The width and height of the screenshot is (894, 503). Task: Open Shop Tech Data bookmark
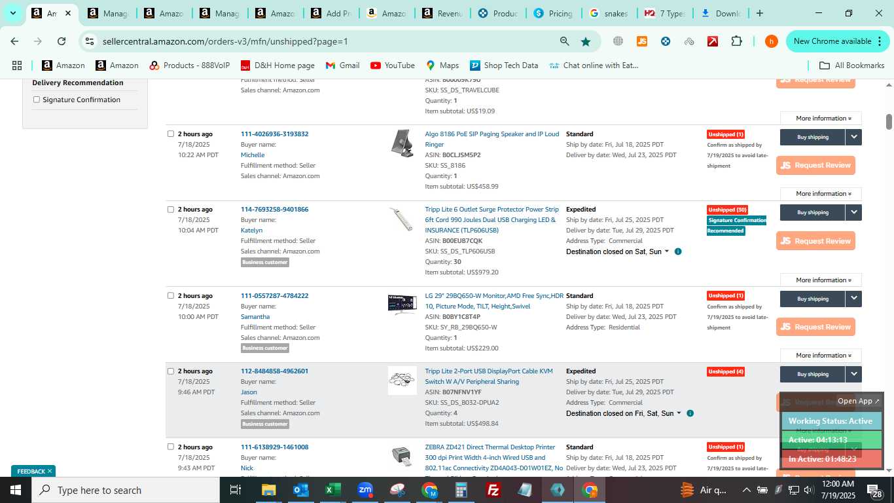(x=504, y=65)
